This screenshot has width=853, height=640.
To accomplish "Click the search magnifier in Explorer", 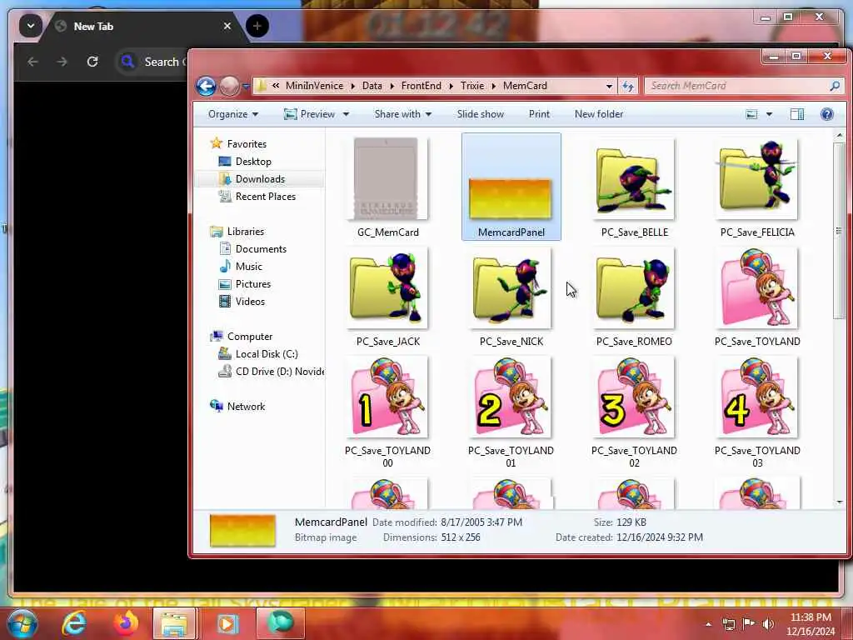I will (x=835, y=86).
